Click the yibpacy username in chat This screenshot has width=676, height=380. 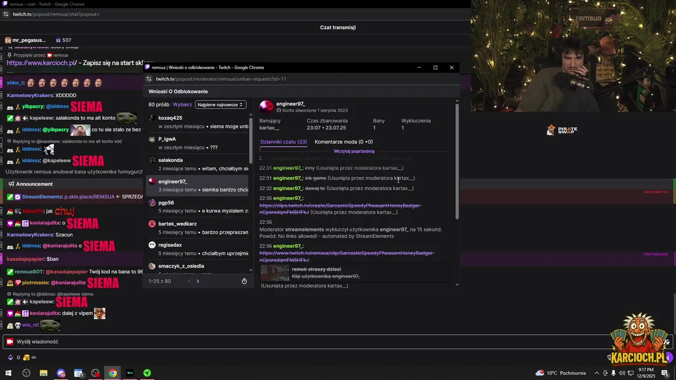click(x=33, y=107)
